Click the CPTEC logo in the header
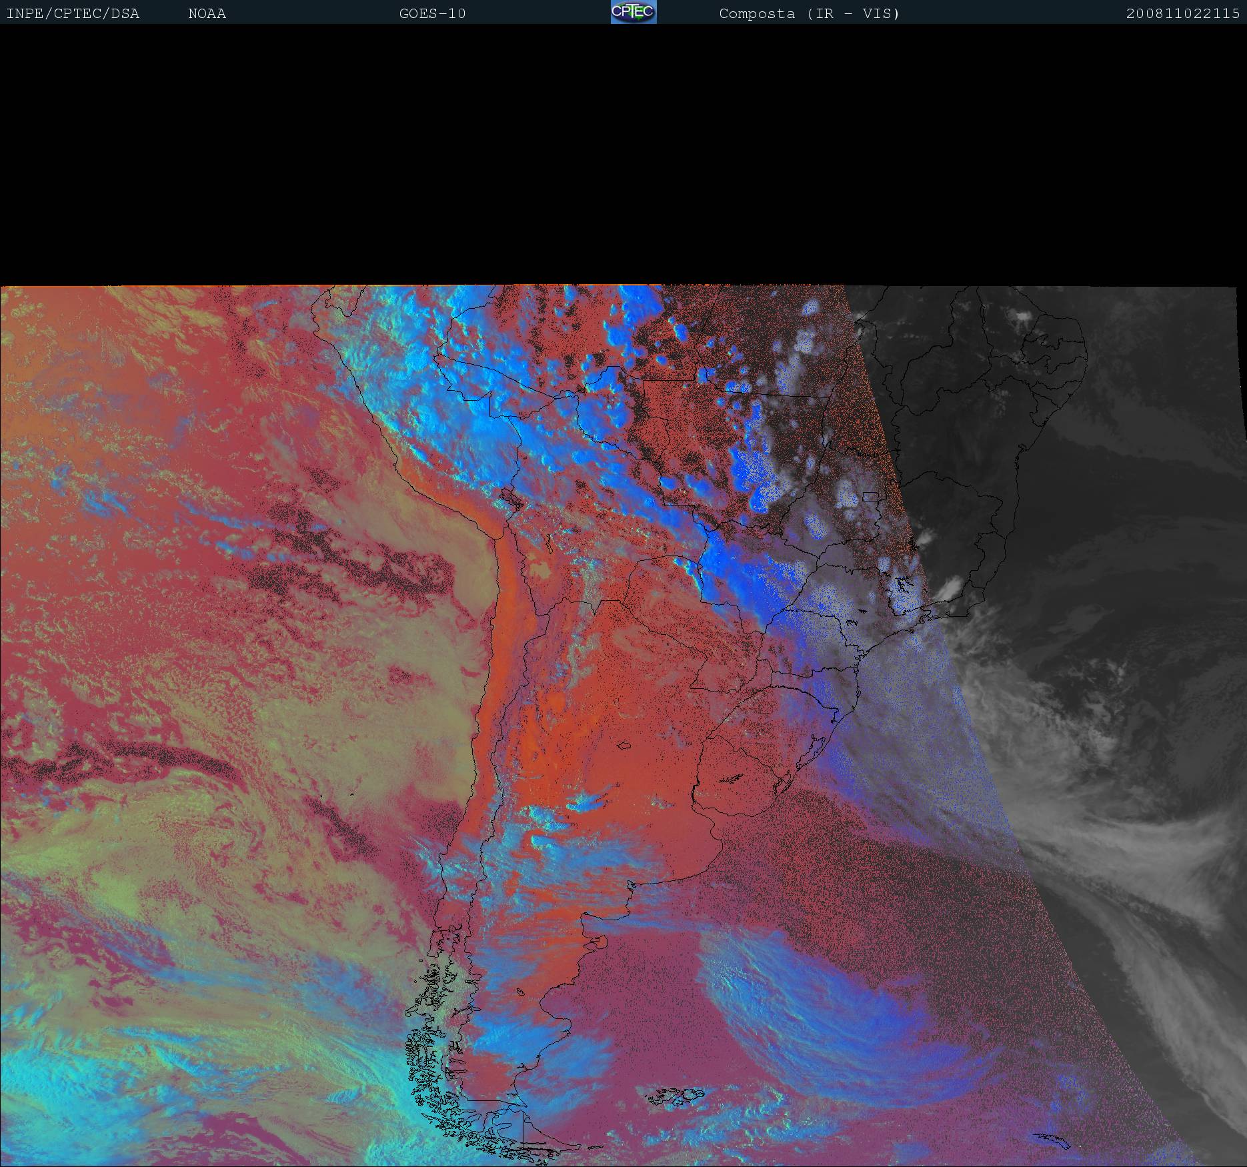Screen dimensions: 1247x1167 point(633,13)
